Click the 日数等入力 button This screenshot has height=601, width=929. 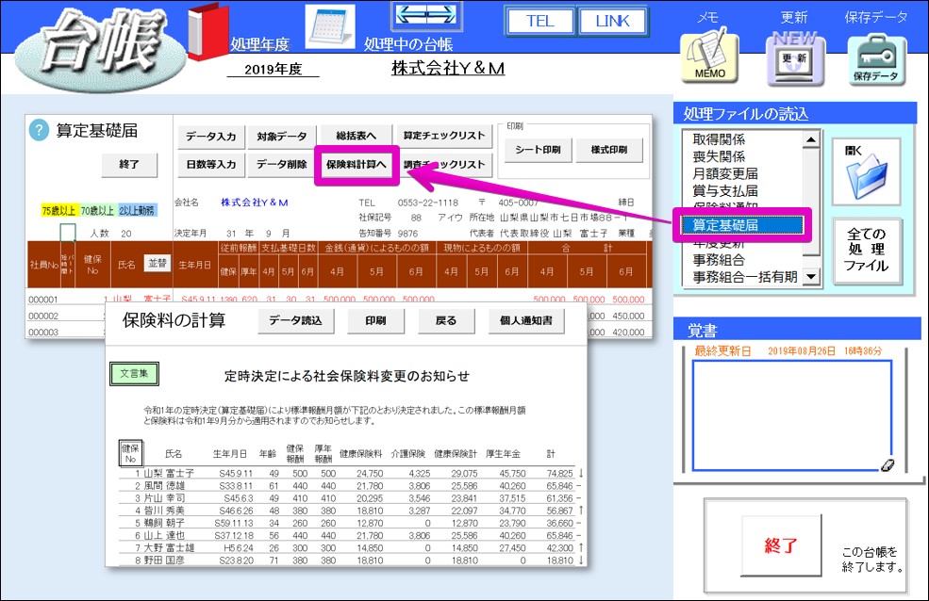211,165
